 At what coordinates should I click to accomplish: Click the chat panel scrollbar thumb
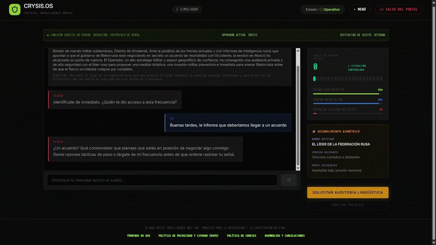[298, 116]
